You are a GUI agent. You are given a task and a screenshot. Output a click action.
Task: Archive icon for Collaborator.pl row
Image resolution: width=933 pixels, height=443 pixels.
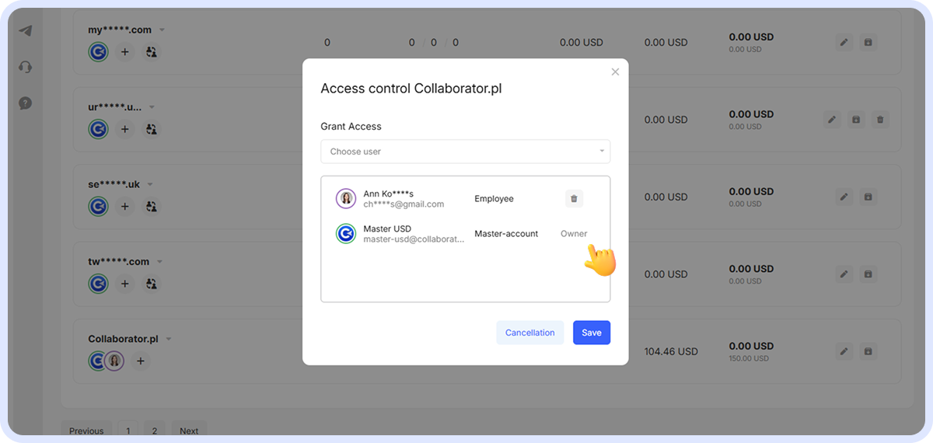(868, 351)
